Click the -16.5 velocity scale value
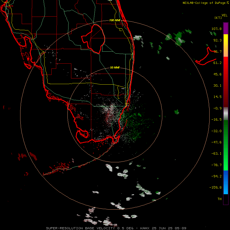This screenshot has height=230, width=230. coord(216,120)
